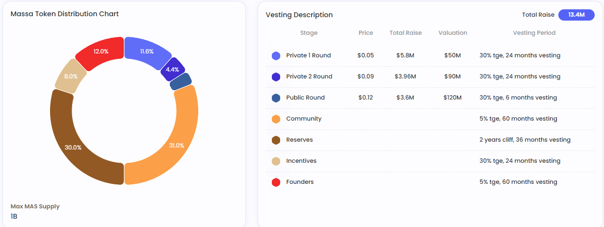The image size is (604, 227).
Task: Click the Massa Token Distribution Chart title
Action: click(65, 14)
